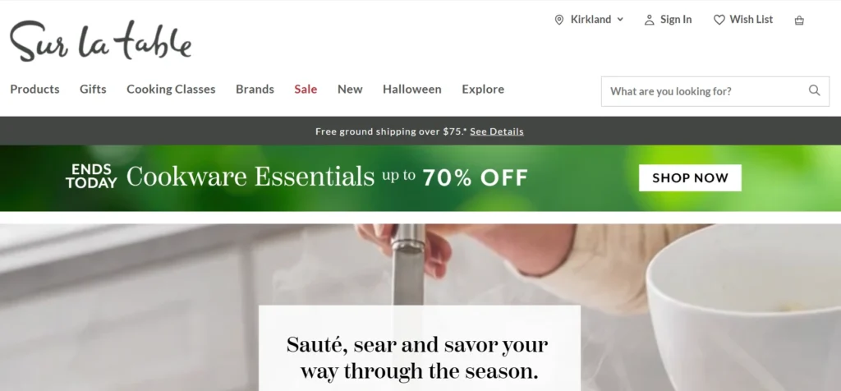The height and width of the screenshot is (391, 841).
Task: Open the Halloween menu item
Action: pos(412,89)
